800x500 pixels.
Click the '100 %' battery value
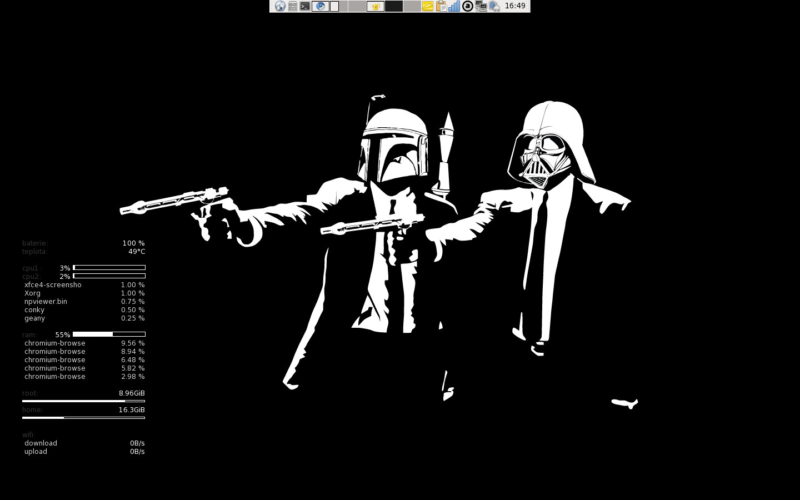tap(133, 243)
